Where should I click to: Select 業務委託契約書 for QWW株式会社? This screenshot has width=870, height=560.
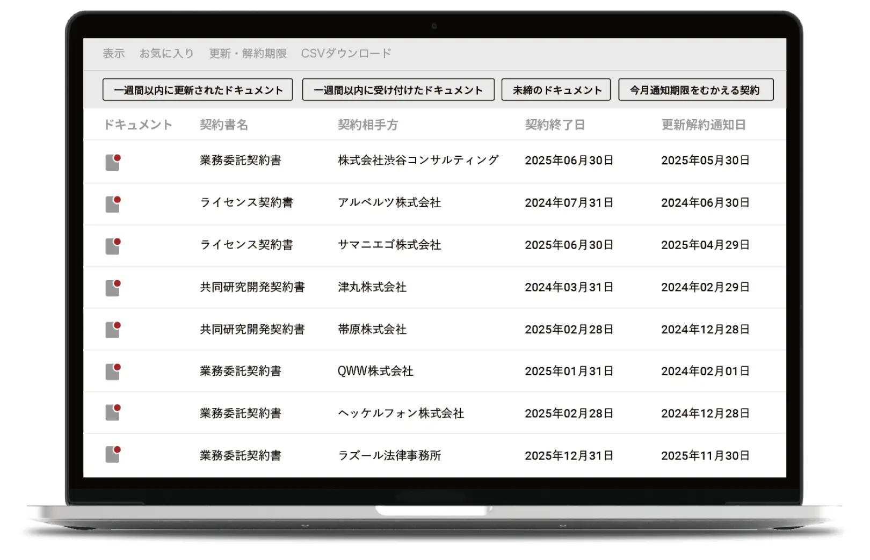point(241,371)
